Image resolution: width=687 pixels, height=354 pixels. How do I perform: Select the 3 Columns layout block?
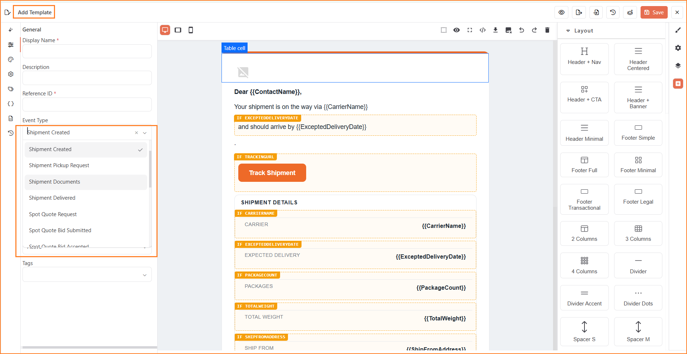[638, 233]
